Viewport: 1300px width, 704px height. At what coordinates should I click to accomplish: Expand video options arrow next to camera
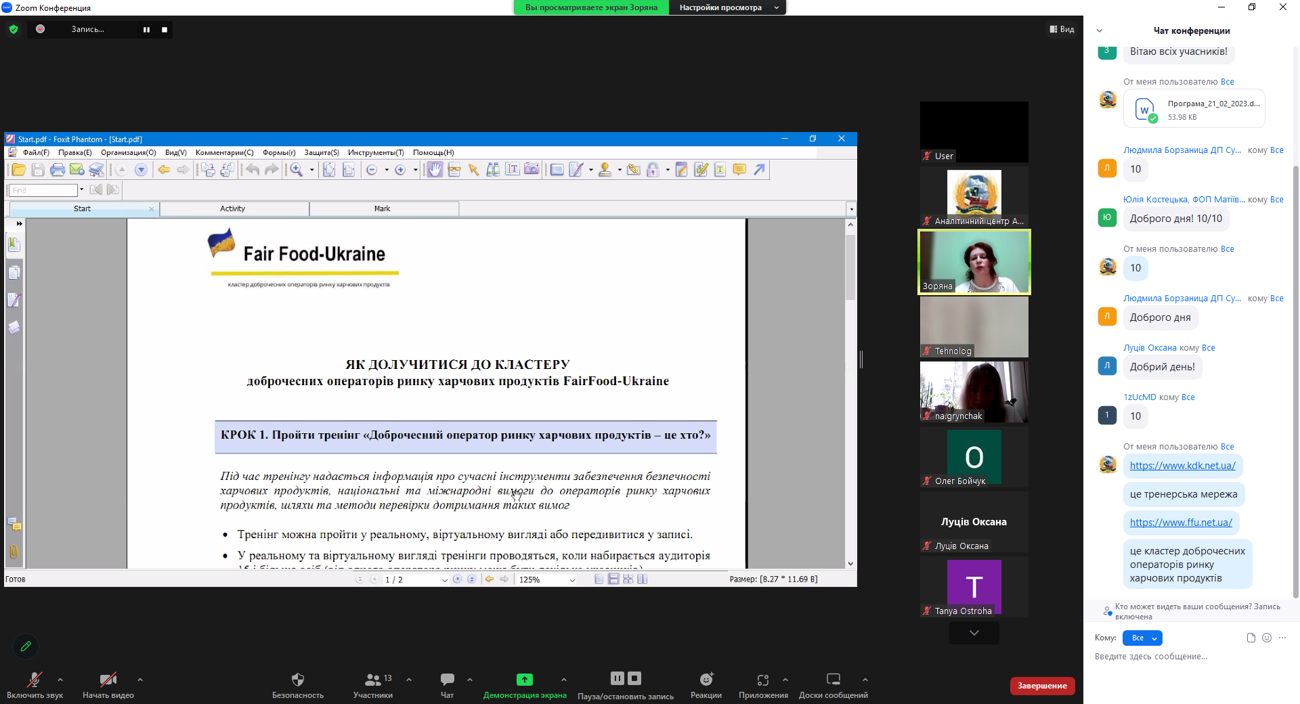(x=140, y=680)
